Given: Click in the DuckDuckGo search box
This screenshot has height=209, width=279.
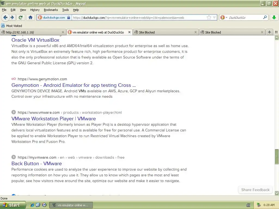Looking at the screenshot, I should (x=245, y=18).
